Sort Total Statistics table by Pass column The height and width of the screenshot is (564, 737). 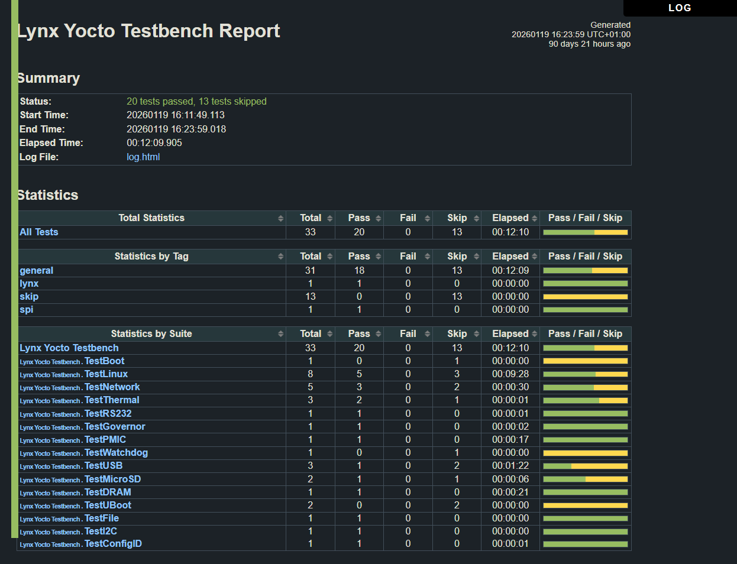point(378,218)
